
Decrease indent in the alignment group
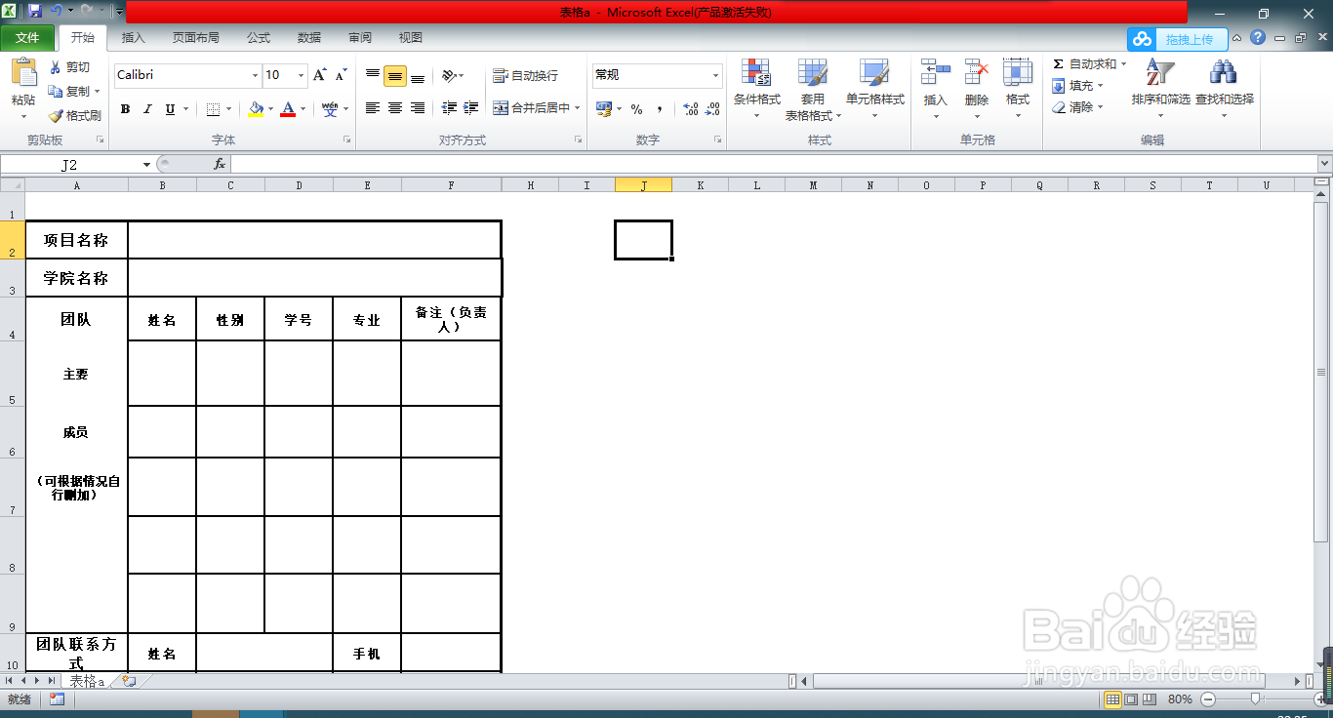click(x=449, y=108)
